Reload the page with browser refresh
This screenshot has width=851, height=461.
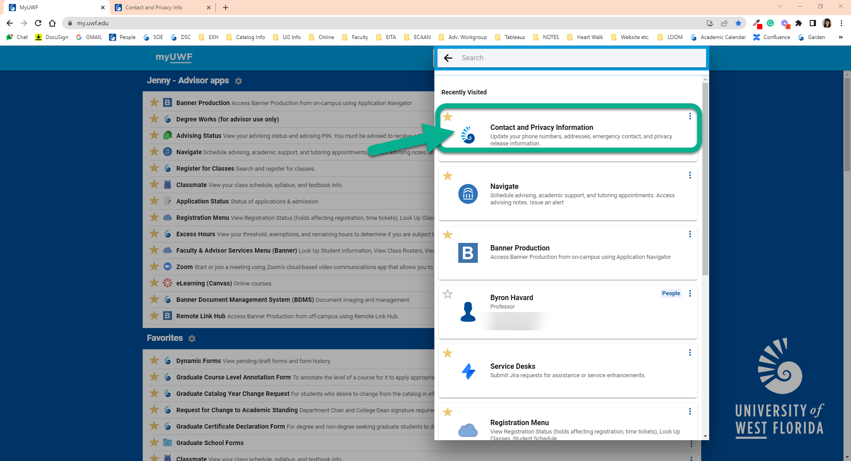(38, 23)
